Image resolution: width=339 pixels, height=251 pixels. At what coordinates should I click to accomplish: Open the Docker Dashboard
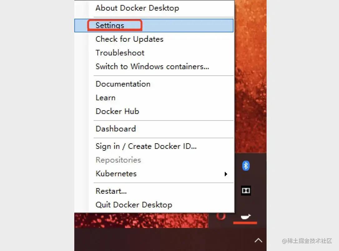(154, 129)
